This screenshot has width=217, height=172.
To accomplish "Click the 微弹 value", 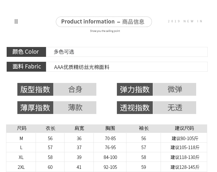I will (175, 89).
